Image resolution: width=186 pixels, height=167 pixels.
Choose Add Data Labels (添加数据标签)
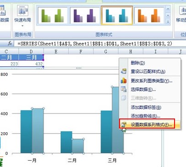[x=146, y=108]
